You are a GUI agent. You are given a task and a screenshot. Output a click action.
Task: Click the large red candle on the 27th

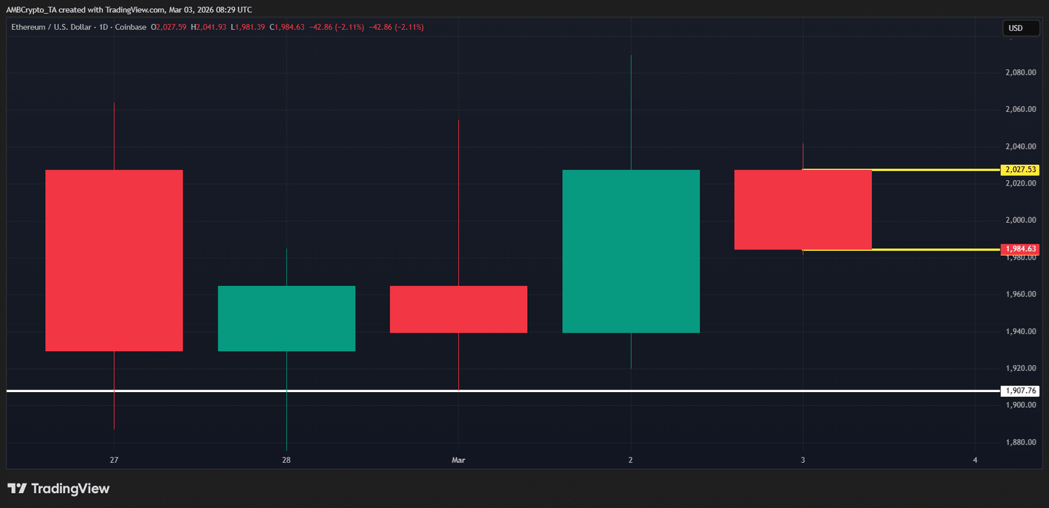click(x=114, y=261)
